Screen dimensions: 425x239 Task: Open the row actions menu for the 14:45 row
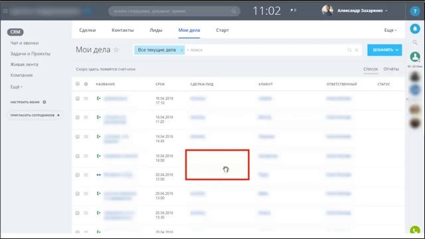point(86,137)
